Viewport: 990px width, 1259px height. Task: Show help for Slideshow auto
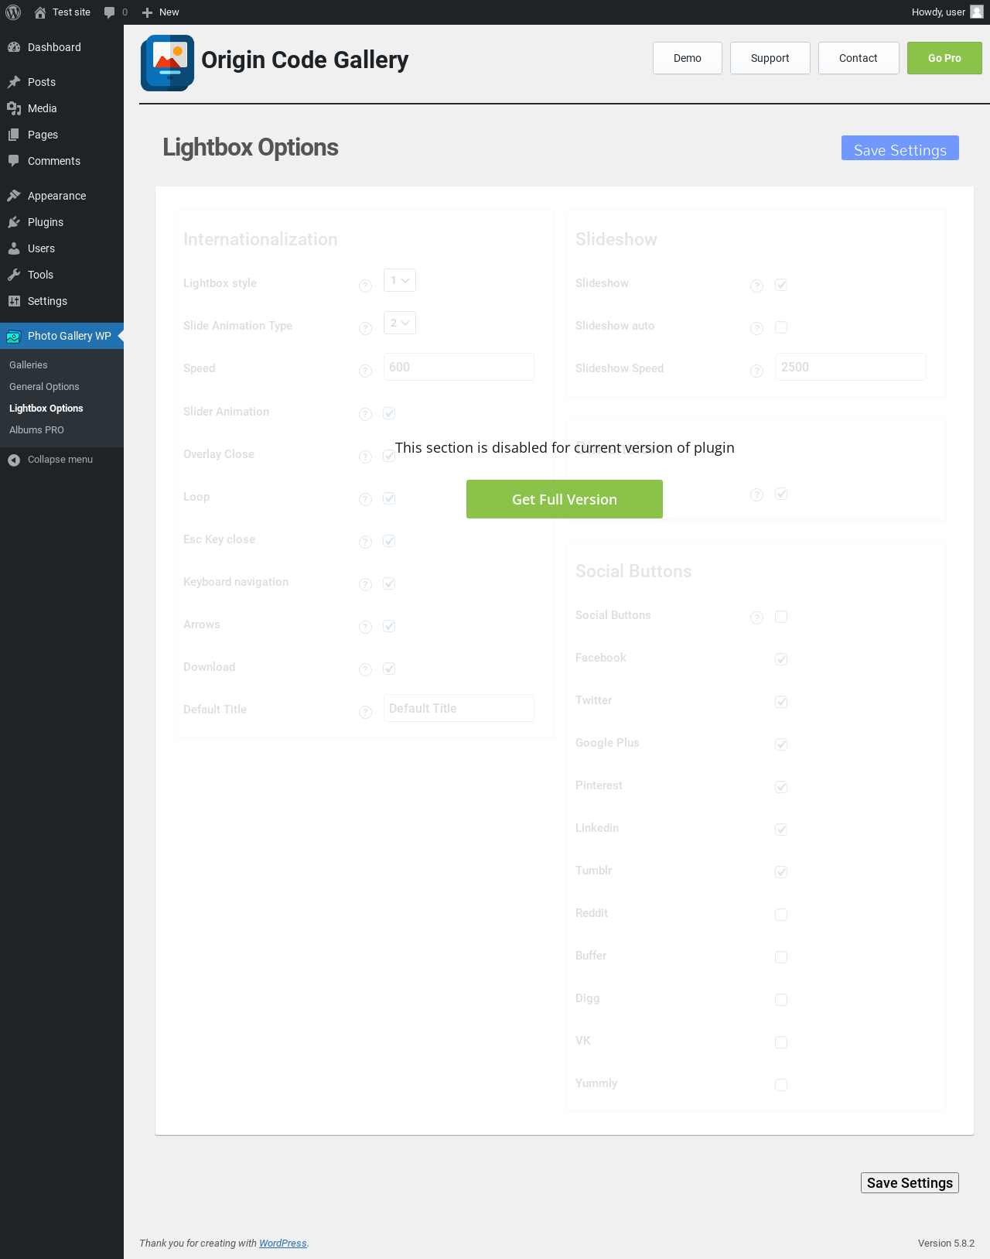757,329
